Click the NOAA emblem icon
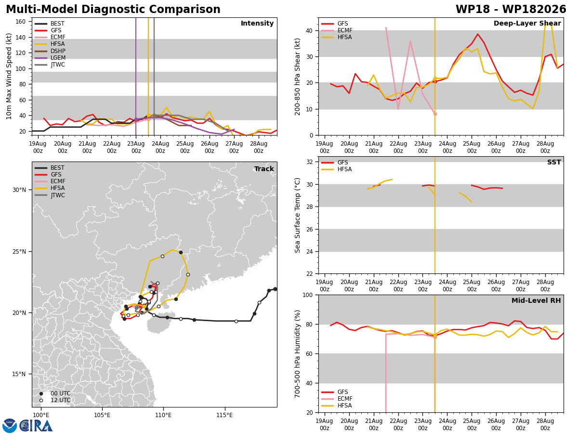 click(10, 425)
